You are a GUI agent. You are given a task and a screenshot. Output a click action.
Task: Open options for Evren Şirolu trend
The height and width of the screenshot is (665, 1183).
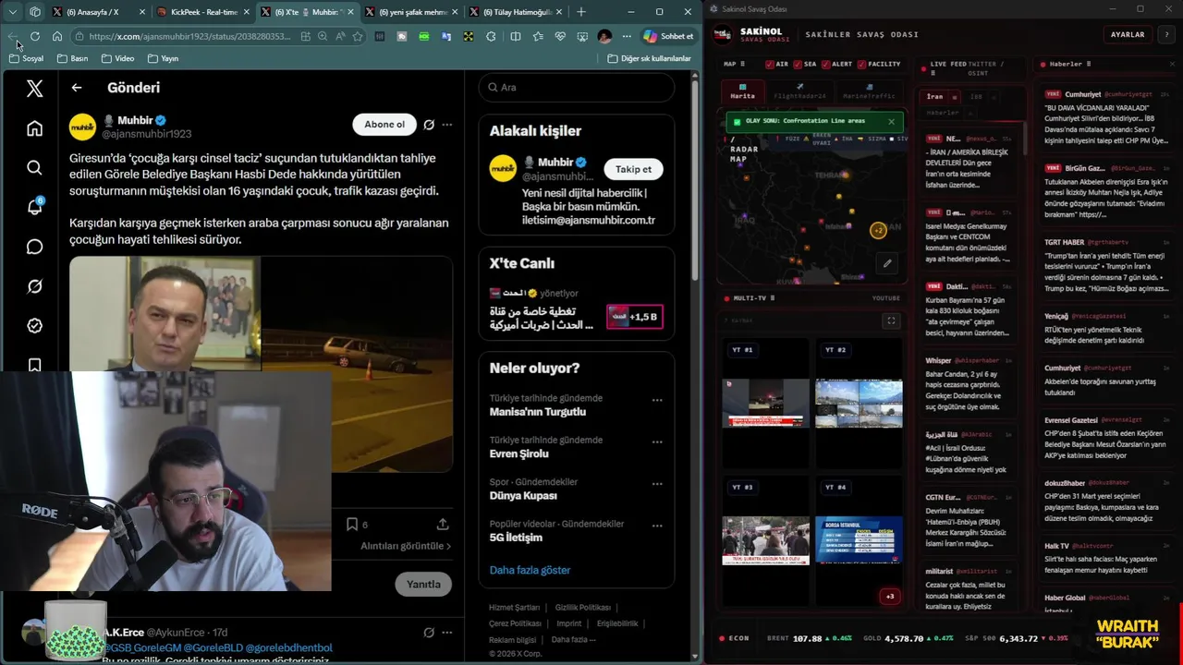pyautogui.click(x=657, y=441)
